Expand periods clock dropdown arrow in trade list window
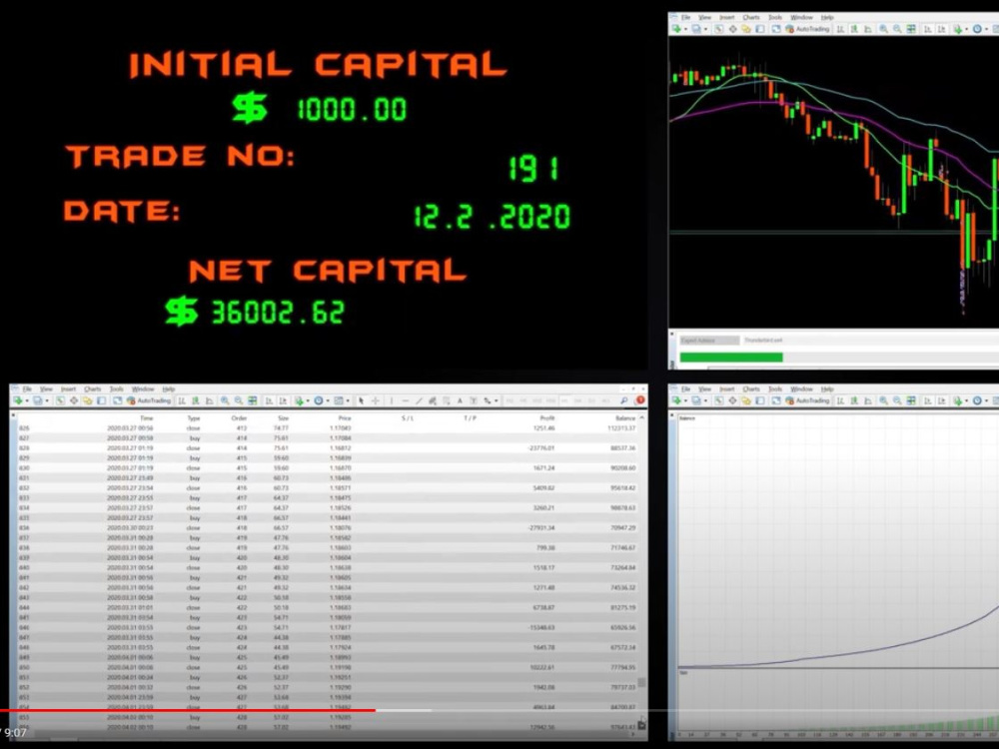 click(x=328, y=400)
